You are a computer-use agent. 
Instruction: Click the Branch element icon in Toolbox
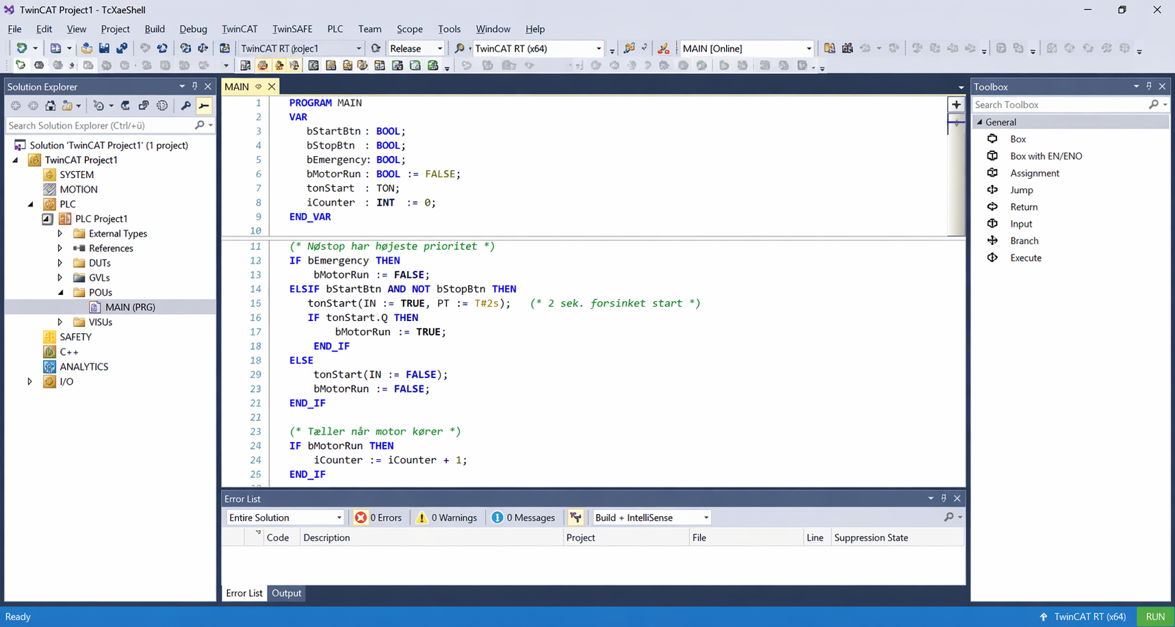tap(992, 240)
